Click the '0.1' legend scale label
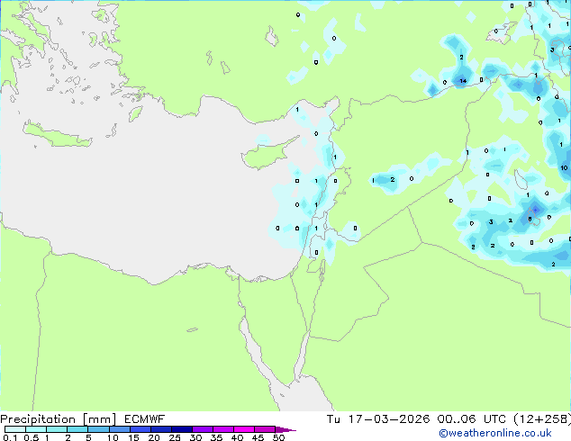This screenshot has width=571, height=441. pos(9,437)
